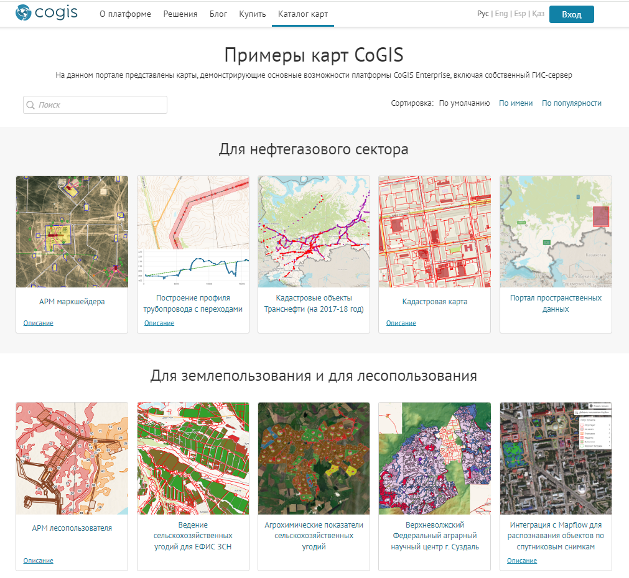This screenshot has height=578, width=629.
Task: Open the «Блог» page
Action: [x=218, y=14]
